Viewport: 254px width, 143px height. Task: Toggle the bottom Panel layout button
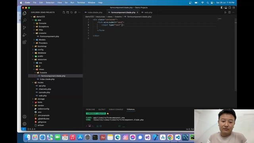226,8
